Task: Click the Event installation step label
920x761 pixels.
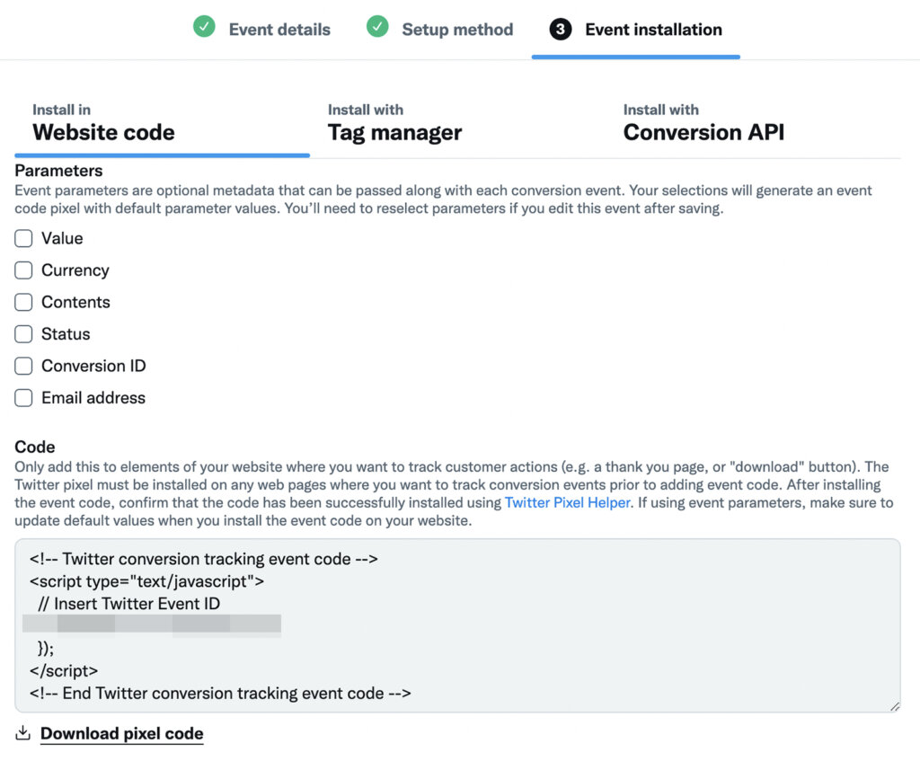Action: (x=653, y=30)
